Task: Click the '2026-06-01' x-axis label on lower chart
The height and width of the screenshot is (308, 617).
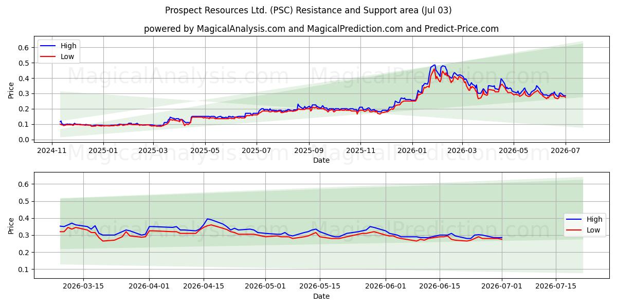Action: tap(386, 287)
